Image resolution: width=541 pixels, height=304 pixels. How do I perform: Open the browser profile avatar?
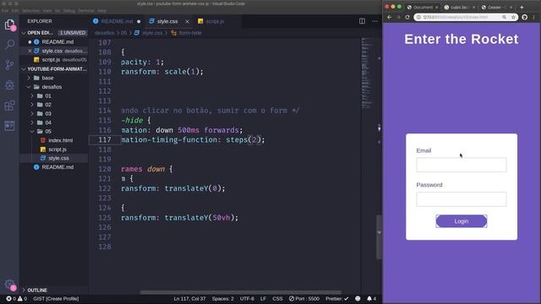(x=524, y=17)
